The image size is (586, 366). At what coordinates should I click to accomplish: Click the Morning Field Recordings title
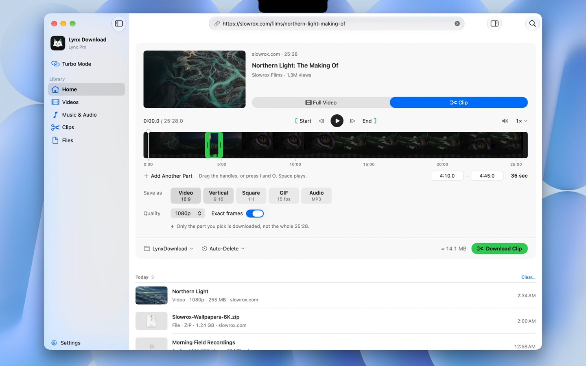point(203,342)
